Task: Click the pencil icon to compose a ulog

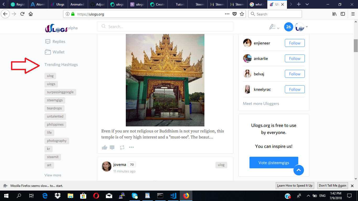Action: pyautogui.click(x=272, y=26)
